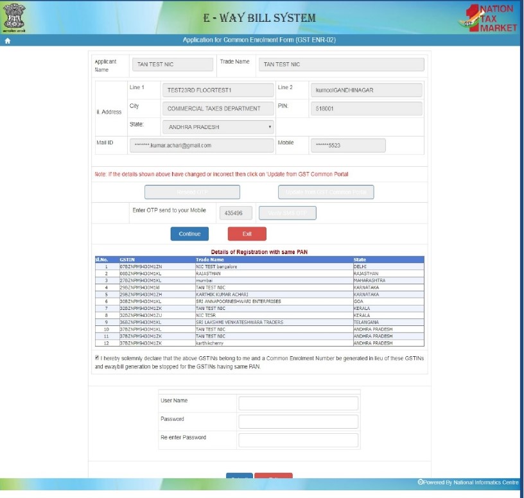The width and height of the screenshot is (524, 498).
Task: Click the Mail ID field
Action: pyautogui.click(x=202, y=146)
